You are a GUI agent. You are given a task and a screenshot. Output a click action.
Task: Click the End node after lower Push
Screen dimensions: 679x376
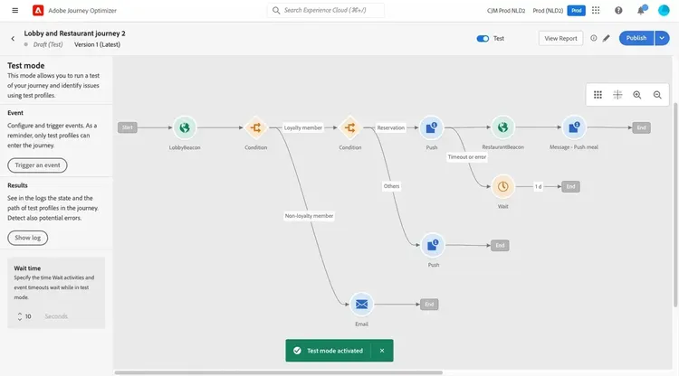500,246
